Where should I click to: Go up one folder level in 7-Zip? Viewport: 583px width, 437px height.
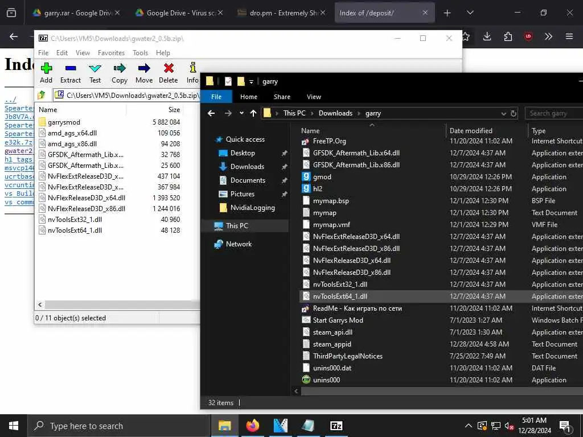[42, 95]
